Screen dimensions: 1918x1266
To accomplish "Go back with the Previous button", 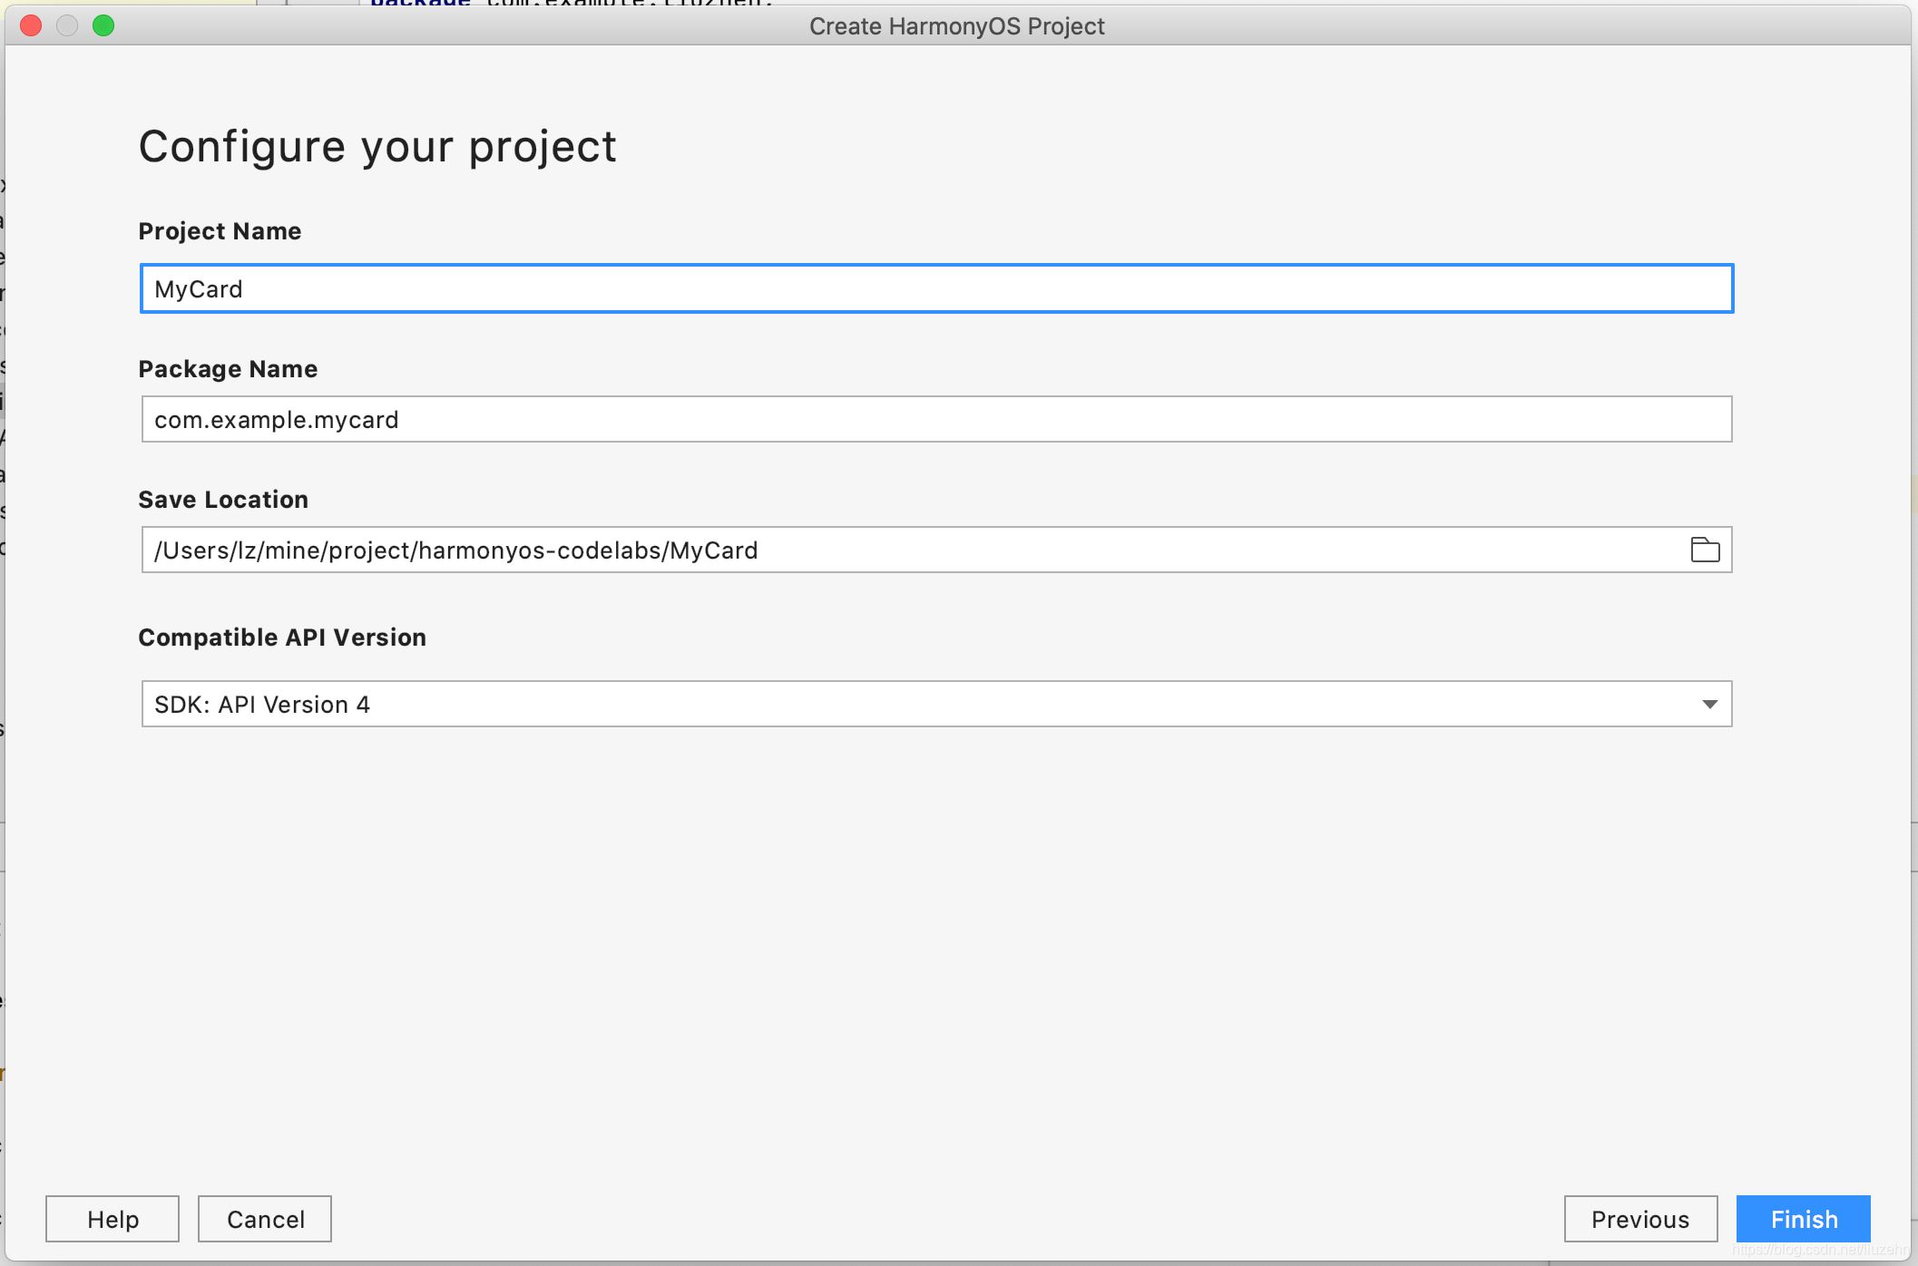I will pyautogui.click(x=1639, y=1219).
